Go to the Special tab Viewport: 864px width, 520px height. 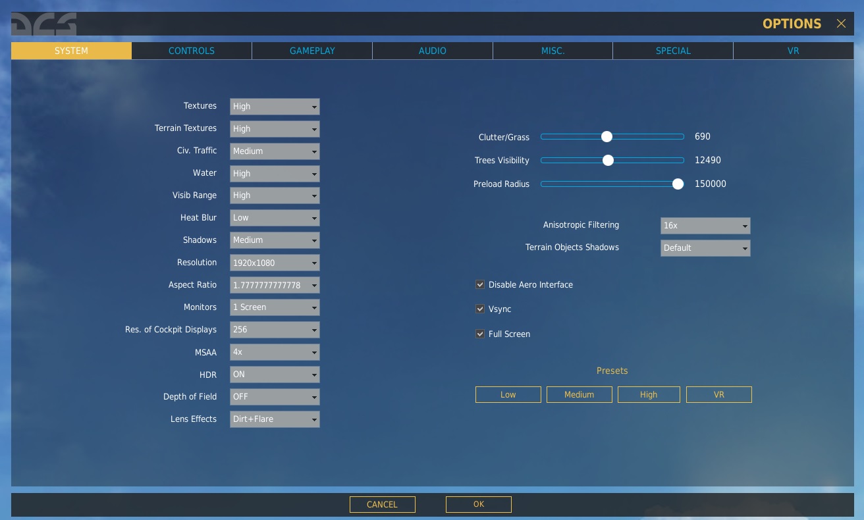click(x=673, y=51)
